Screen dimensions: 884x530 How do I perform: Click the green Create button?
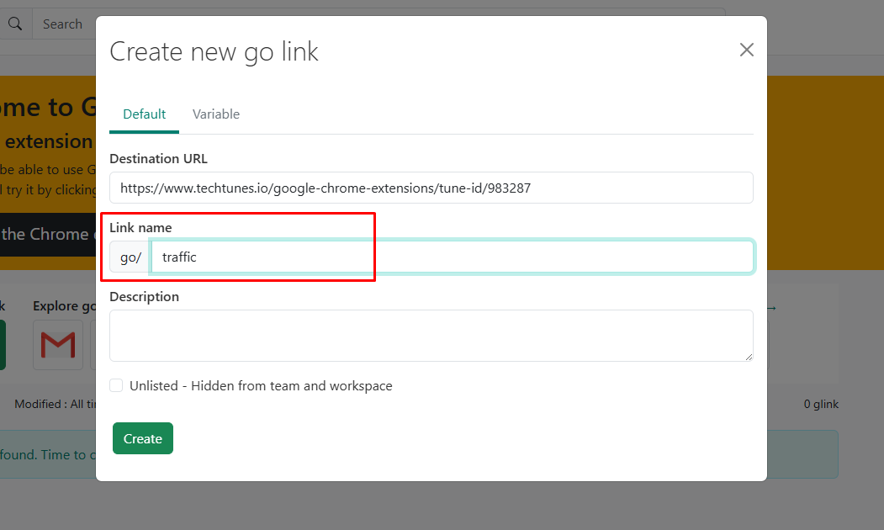tap(143, 438)
